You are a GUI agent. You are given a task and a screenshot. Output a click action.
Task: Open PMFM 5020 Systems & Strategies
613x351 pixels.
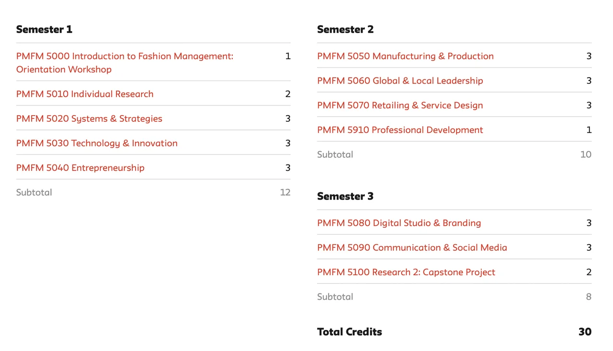[89, 119]
